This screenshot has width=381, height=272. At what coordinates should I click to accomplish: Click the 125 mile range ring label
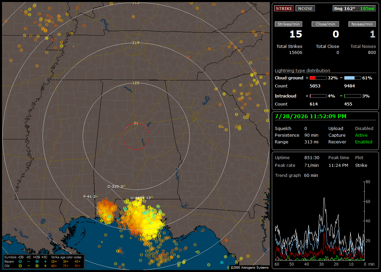(136, 83)
